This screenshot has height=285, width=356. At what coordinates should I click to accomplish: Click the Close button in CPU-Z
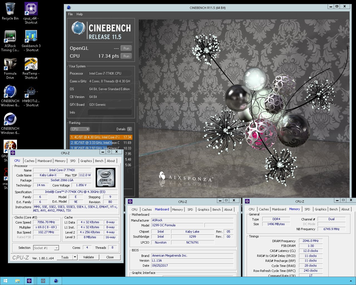pos(110,257)
